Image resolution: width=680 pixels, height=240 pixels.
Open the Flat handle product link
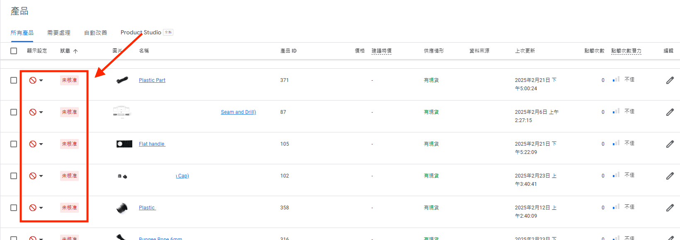pos(152,144)
